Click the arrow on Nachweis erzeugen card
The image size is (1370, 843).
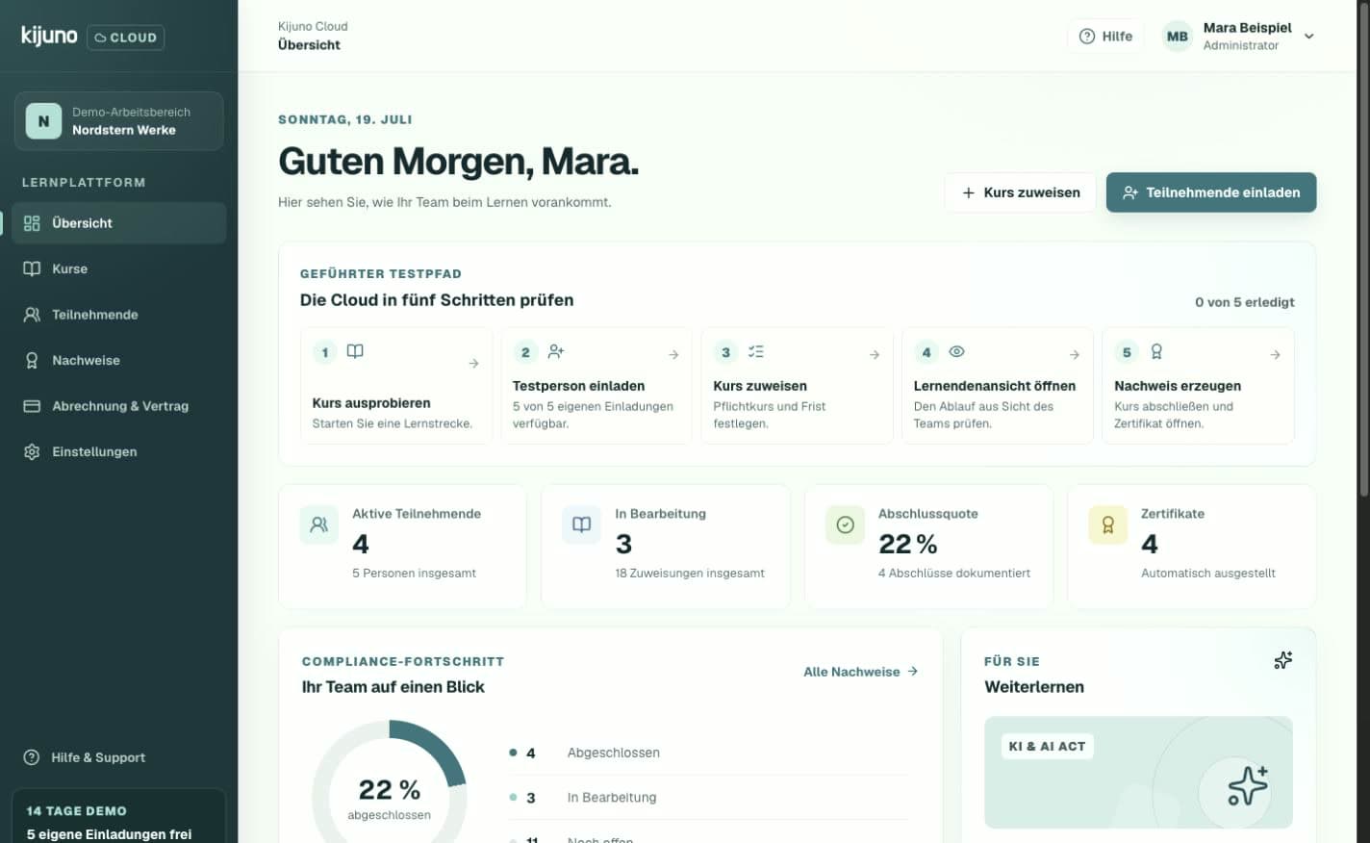(1275, 355)
